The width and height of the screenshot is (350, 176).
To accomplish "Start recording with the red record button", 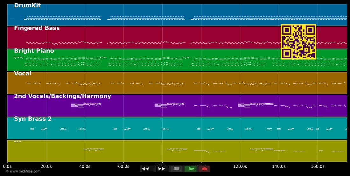I will click(205, 169).
